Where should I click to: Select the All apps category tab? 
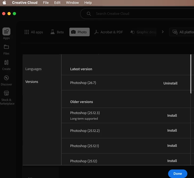click(34, 32)
